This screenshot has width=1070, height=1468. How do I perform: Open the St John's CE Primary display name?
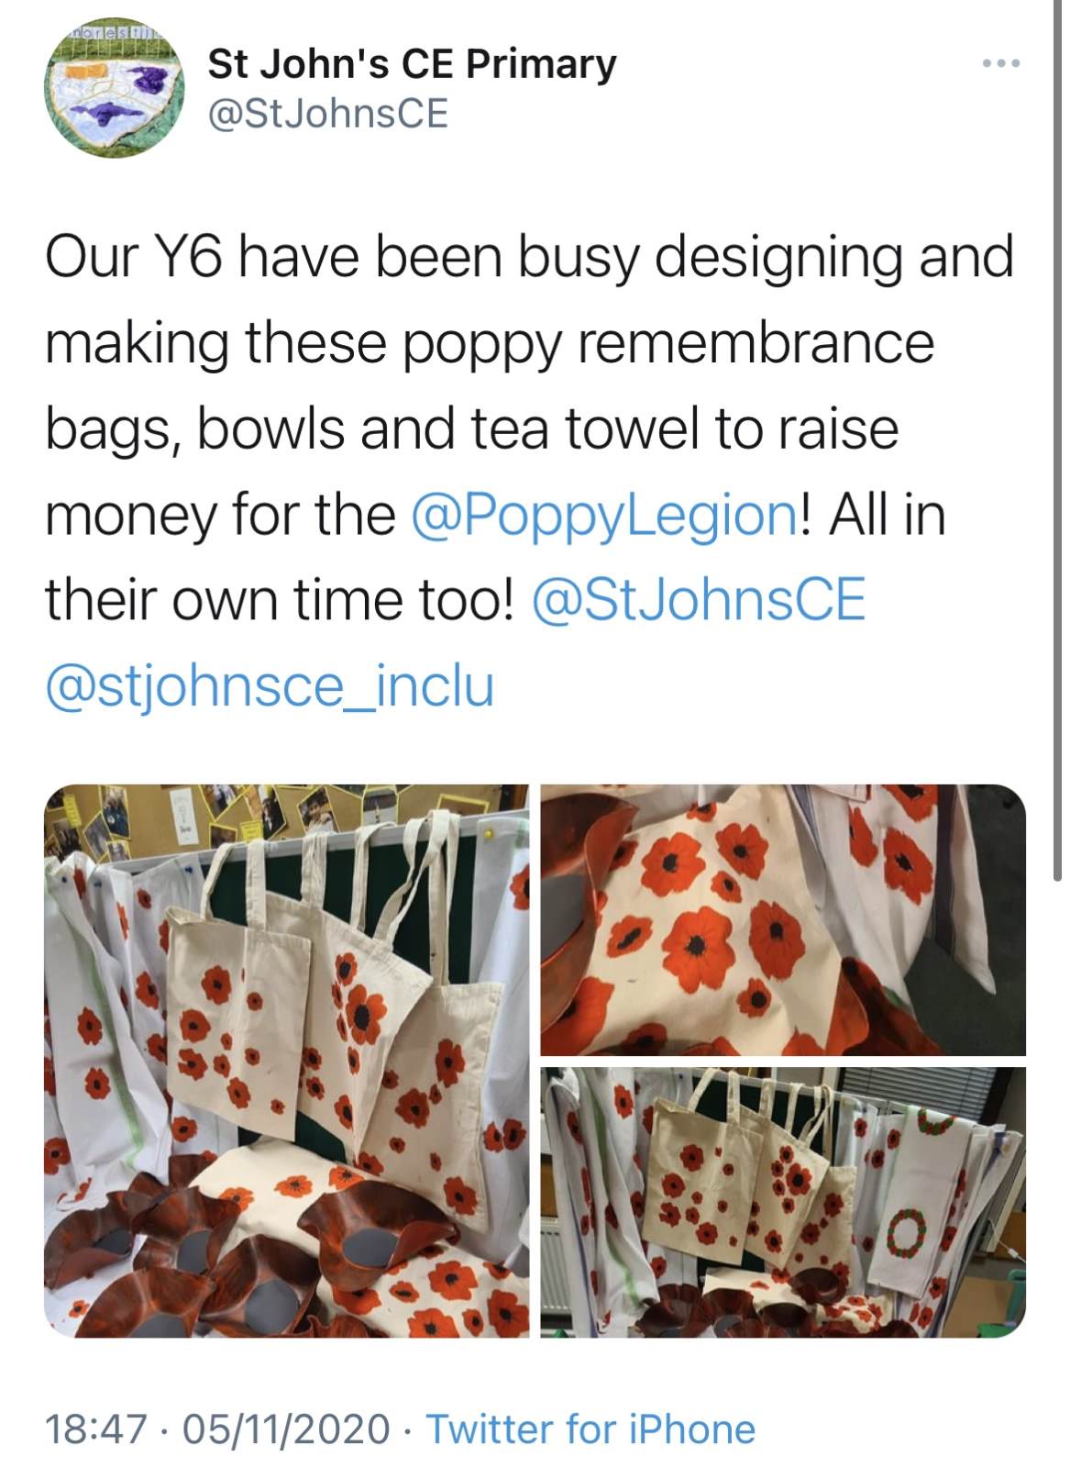point(413,65)
